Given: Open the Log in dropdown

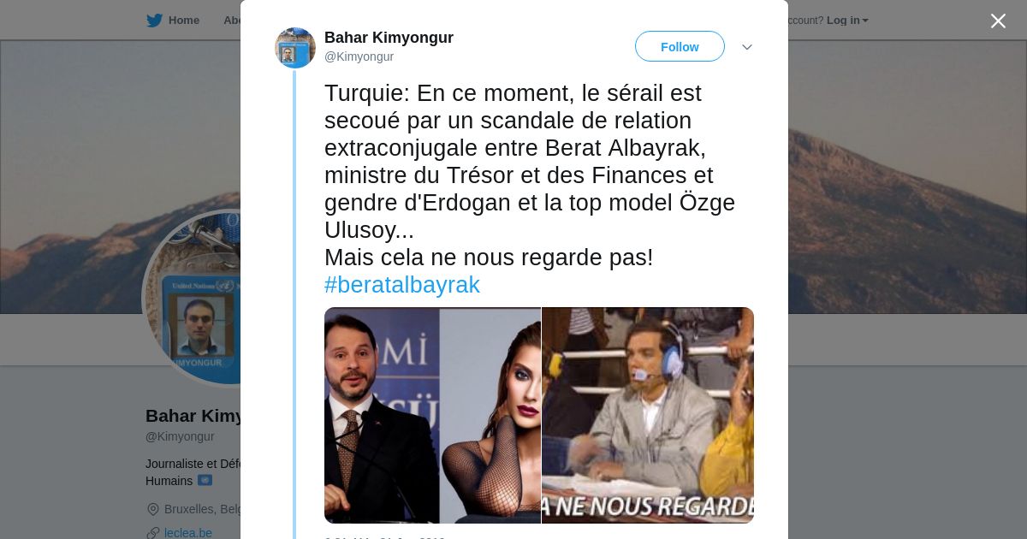Looking at the screenshot, I should (847, 21).
